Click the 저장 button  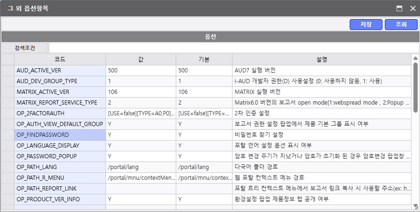click(366, 24)
